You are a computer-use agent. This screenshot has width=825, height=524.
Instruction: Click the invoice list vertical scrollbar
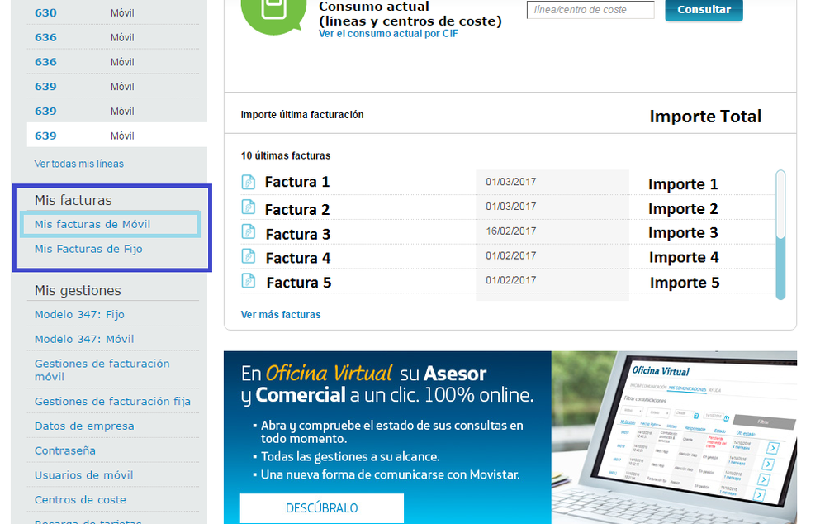point(780,236)
